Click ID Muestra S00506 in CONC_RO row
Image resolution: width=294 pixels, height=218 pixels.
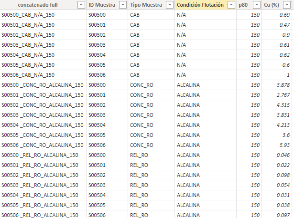tap(107, 145)
